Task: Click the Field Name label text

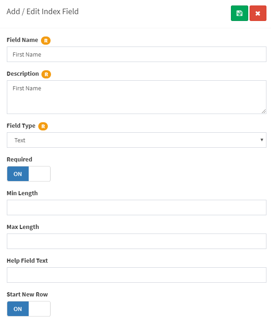Action: pyautogui.click(x=22, y=40)
